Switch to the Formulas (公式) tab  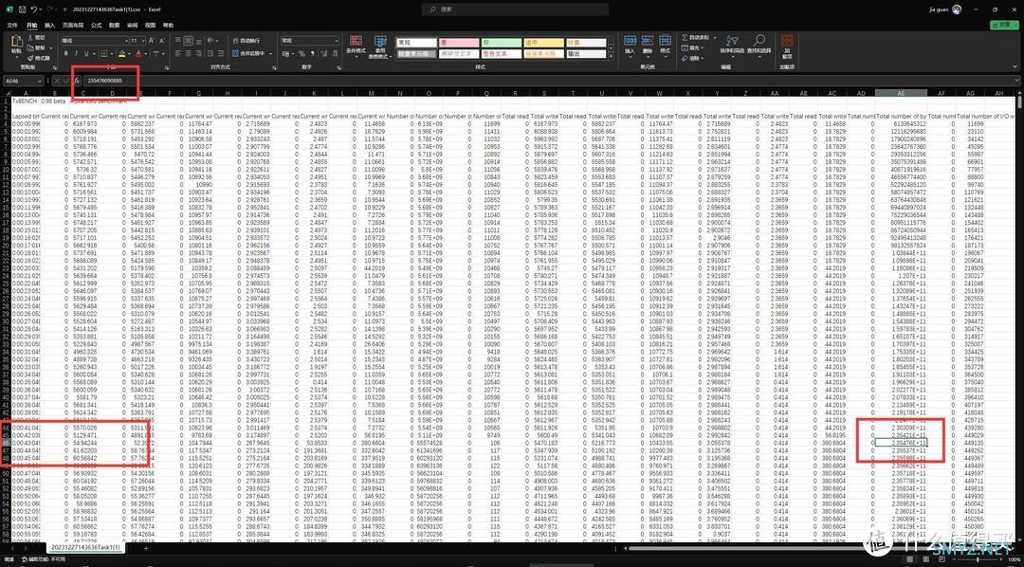point(96,25)
